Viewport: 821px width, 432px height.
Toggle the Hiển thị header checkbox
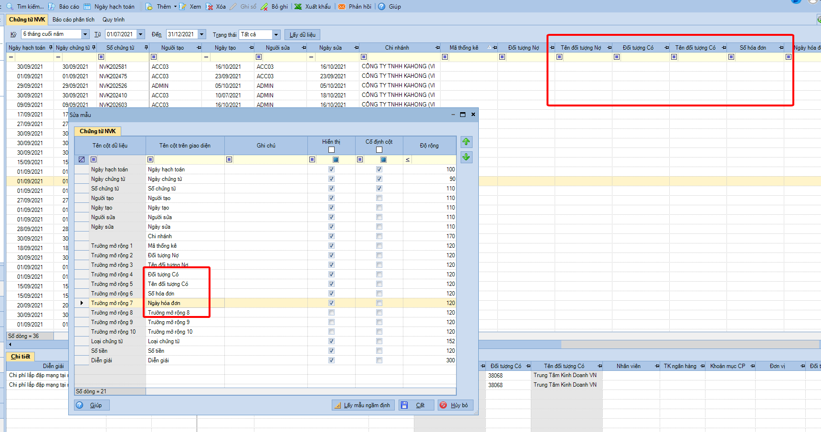[331, 150]
